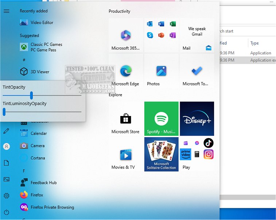Image resolution: width=276 pixels, height=220 pixels.
Task: Launch the Spotify music tile
Action: [x=161, y=119]
